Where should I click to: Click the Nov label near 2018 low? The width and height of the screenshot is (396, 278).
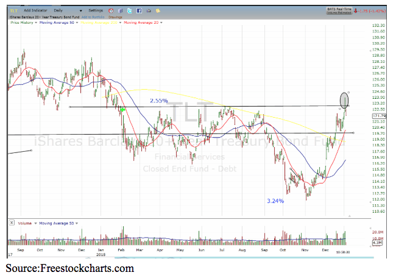coord(305,250)
